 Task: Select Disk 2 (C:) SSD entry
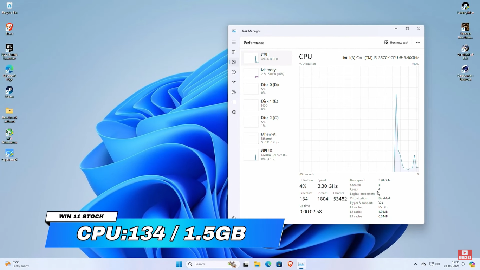(x=266, y=122)
